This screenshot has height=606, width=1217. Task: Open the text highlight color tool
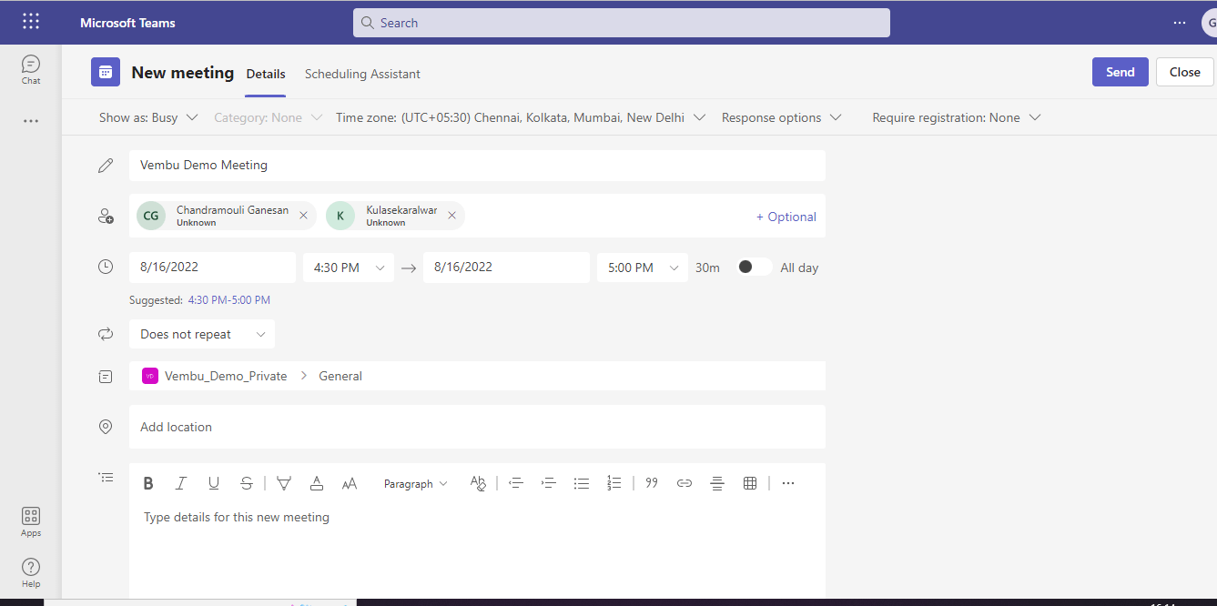coord(284,483)
